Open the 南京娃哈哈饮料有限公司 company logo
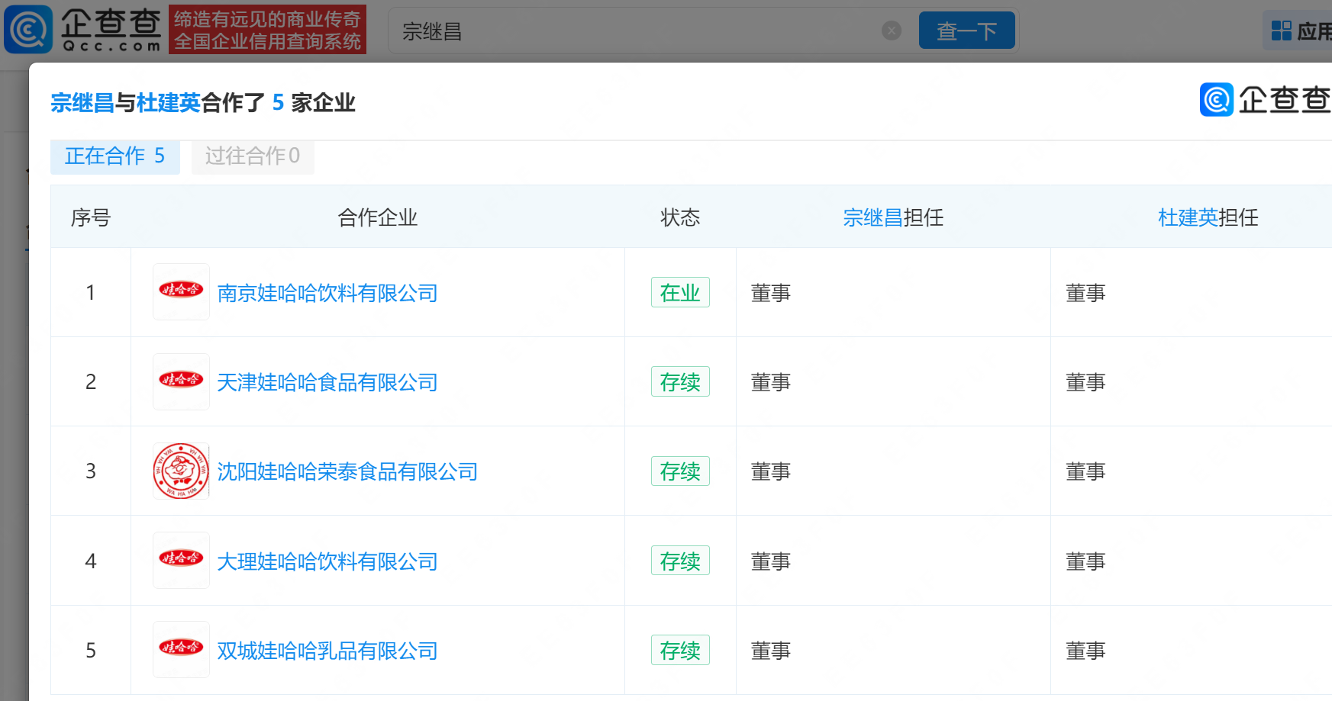This screenshot has width=1332, height=701. [181, 291]
